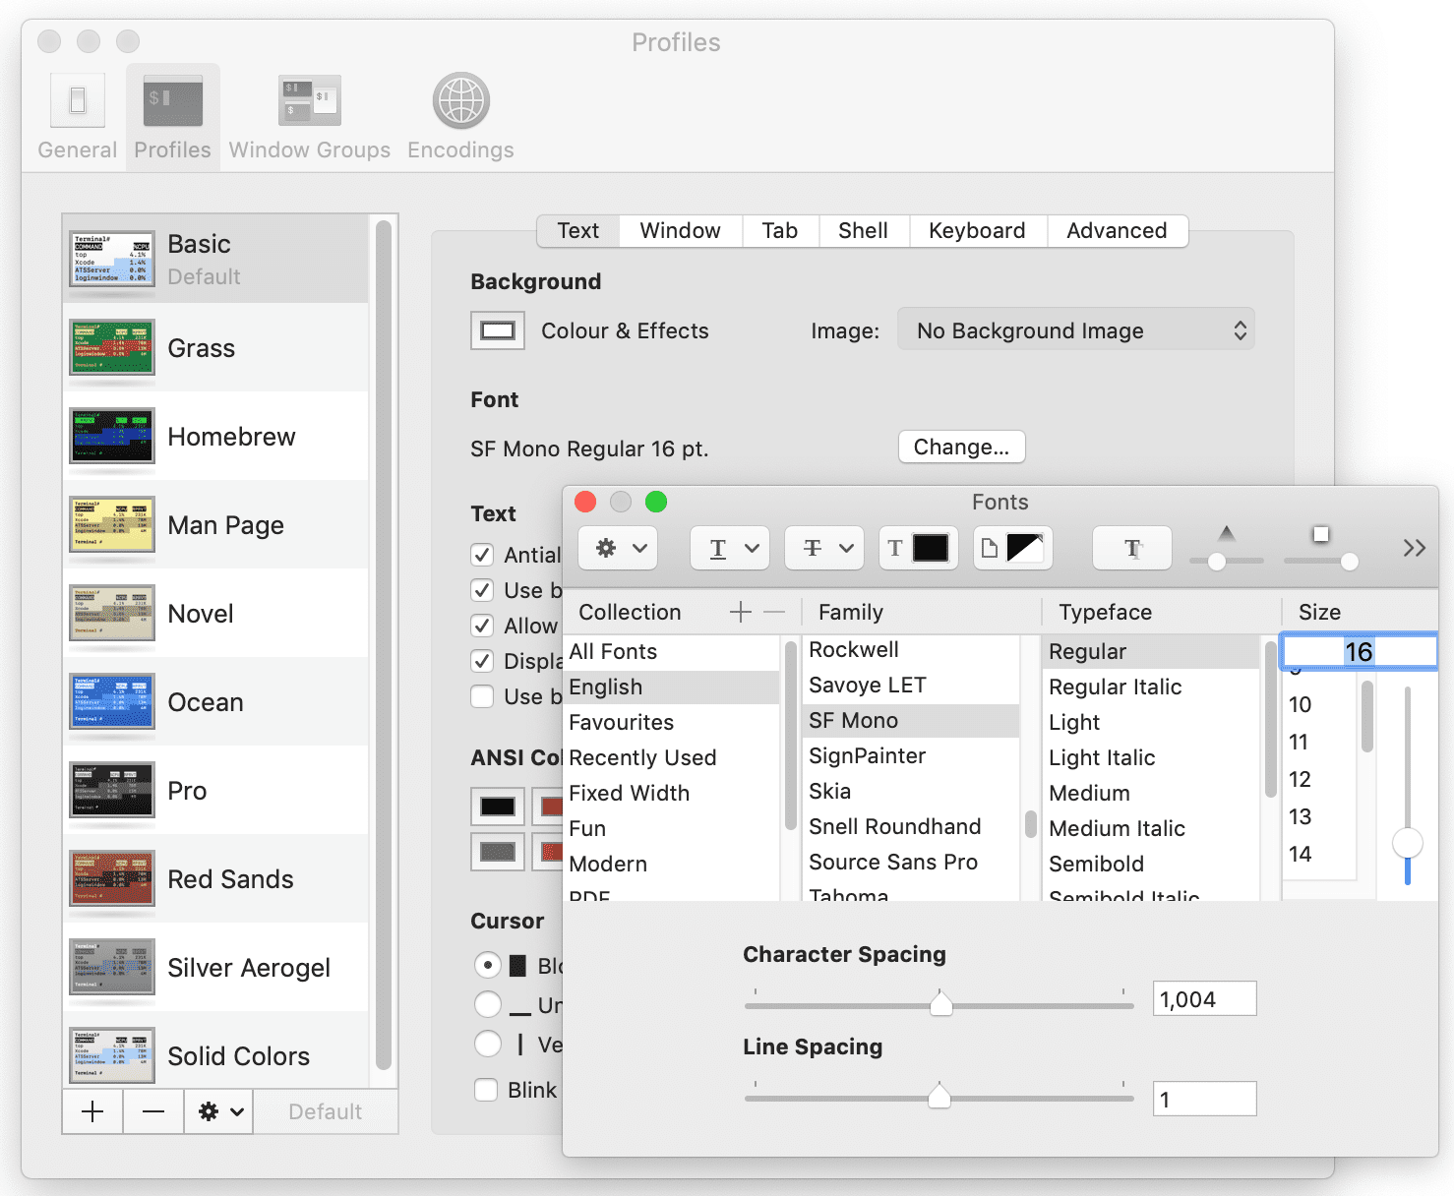Open the Encodings settings globe icon
The height and width of the screenshot is (1196, 1454).
coord(459,108)
